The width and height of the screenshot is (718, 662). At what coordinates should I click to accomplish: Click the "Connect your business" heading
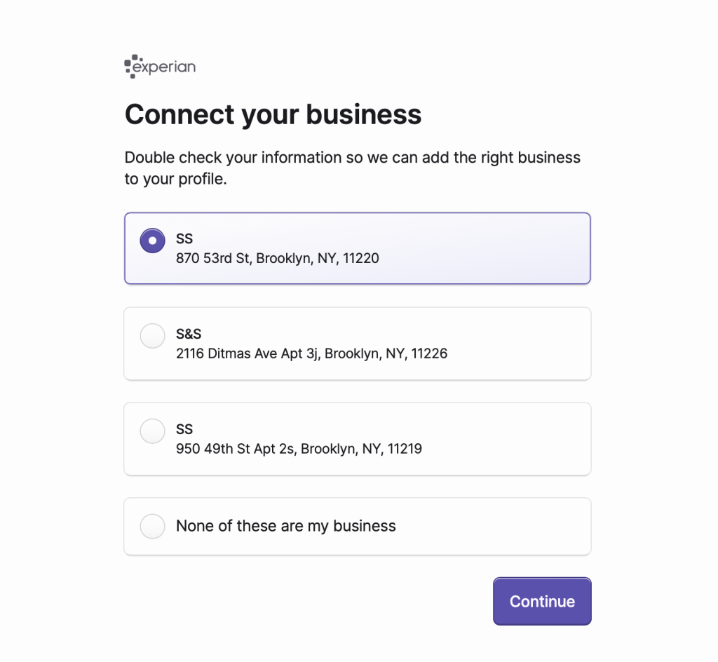pyautogui.click(x=273, y=114)
